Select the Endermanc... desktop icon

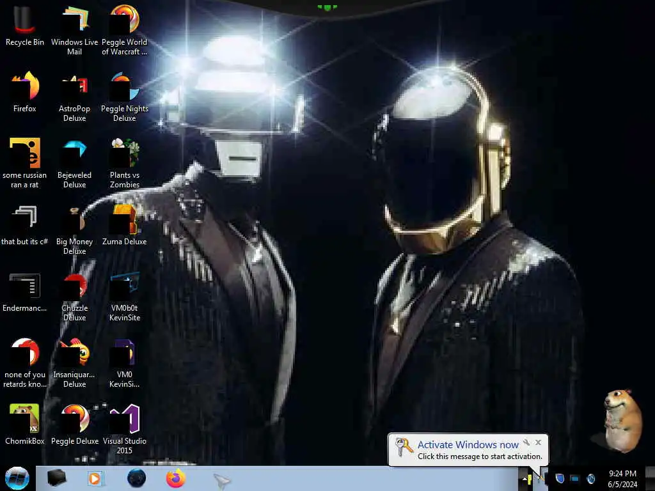24,292
